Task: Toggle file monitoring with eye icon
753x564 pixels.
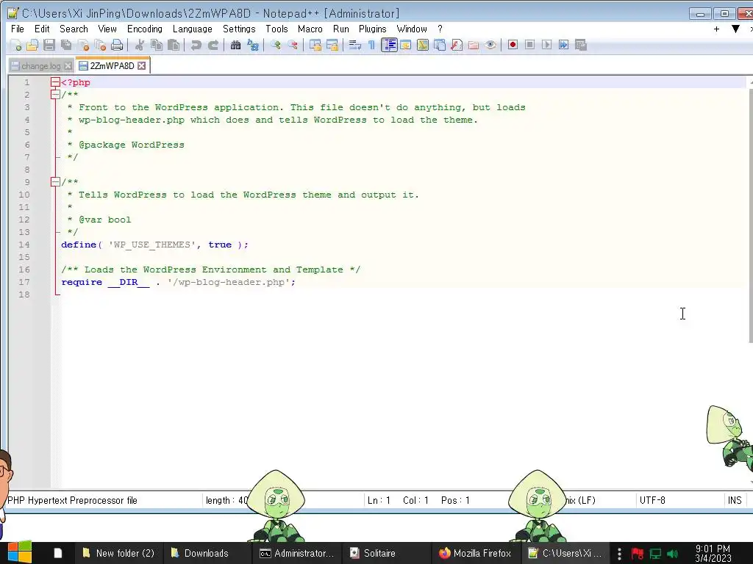Action: 490,45
